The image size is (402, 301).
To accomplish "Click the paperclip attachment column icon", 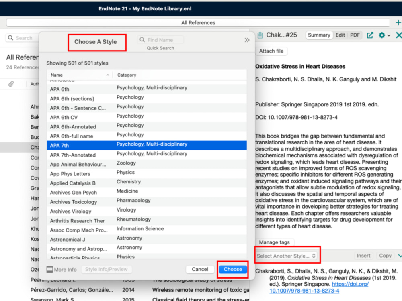I will click(11, 84).
